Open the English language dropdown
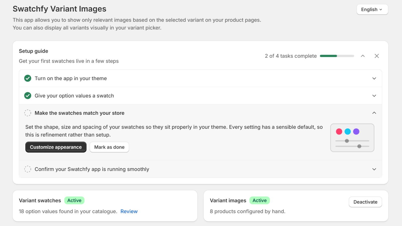The height and width of the screenshot is (226, 402). pos(372,10)
